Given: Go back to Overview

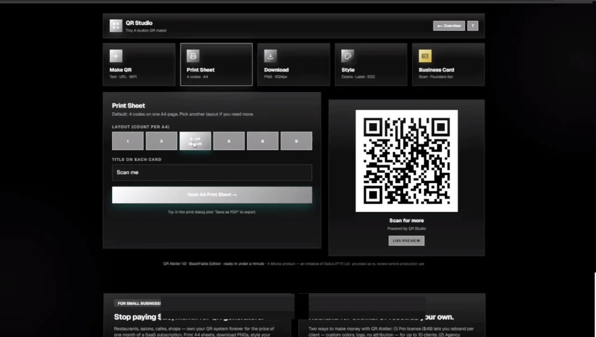Looking at the screenshot, I should pos(449,26).
